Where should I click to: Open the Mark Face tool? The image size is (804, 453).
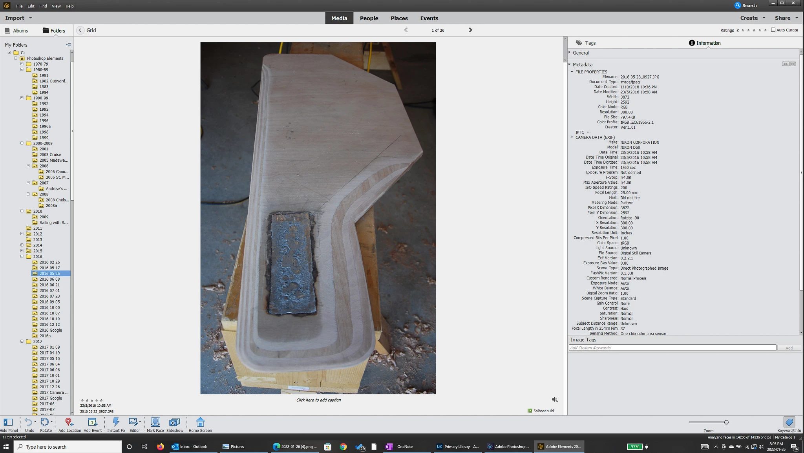(x=155, y=422)
